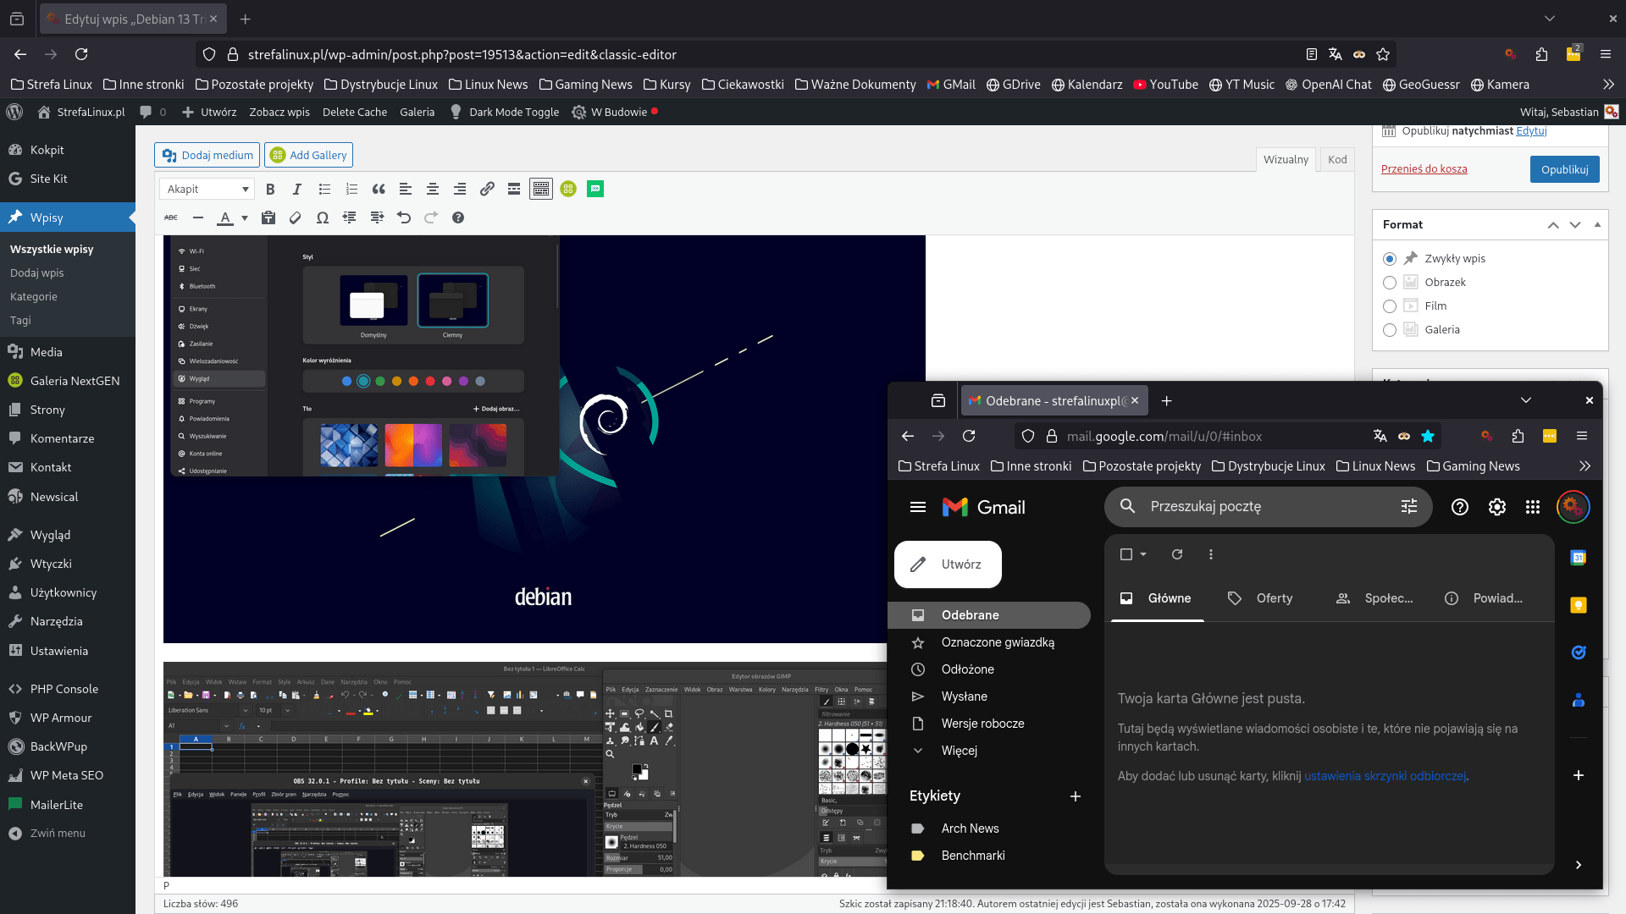This screenshot has width=1626, height=914.
Task: Open Gmail support question mark icon
Action: (x=1460, y=507)
